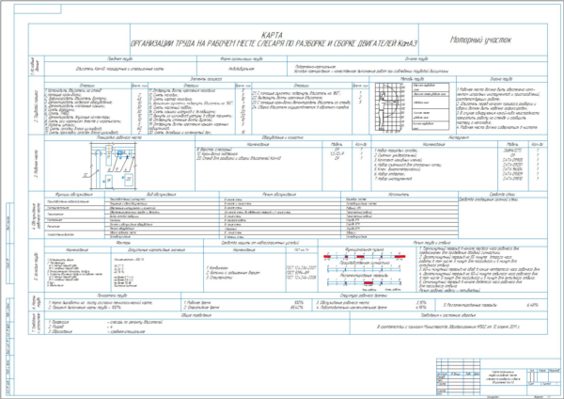Click the Инструмент table header

tap(459, 137)
